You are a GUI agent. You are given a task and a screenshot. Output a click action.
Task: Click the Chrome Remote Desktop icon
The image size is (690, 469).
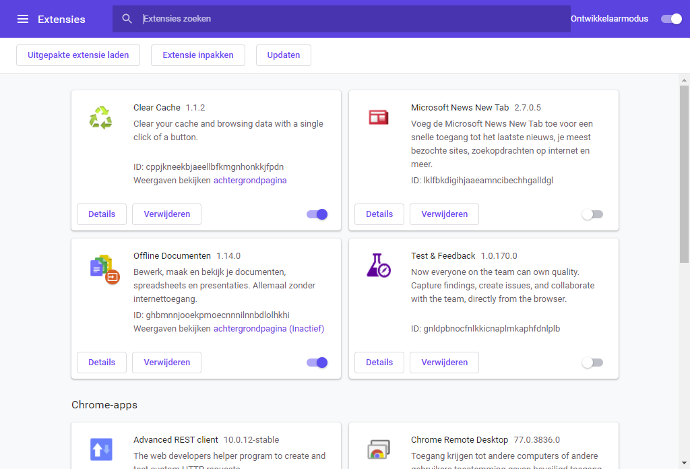pyautogui.click(x=379, y=449)
